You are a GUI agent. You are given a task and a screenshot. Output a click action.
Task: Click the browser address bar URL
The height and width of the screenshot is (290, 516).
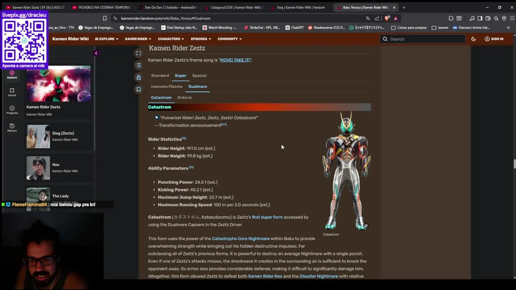click(166, 18)
